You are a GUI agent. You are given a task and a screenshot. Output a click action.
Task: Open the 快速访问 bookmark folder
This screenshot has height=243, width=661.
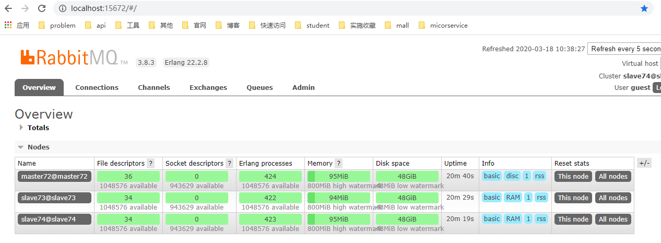pos(267,25)
